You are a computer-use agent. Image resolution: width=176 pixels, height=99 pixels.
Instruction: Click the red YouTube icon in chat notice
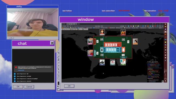[16, 67]
